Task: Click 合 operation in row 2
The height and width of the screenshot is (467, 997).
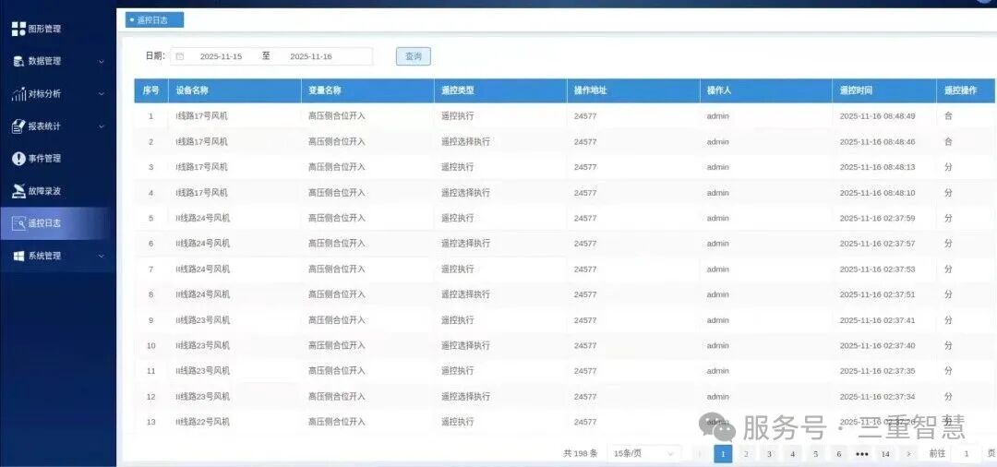Action: [949, 142]
